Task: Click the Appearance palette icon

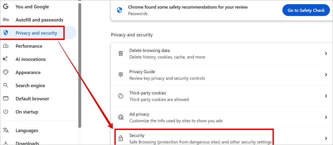Action: pyautogui.click(x=5, y=72)
